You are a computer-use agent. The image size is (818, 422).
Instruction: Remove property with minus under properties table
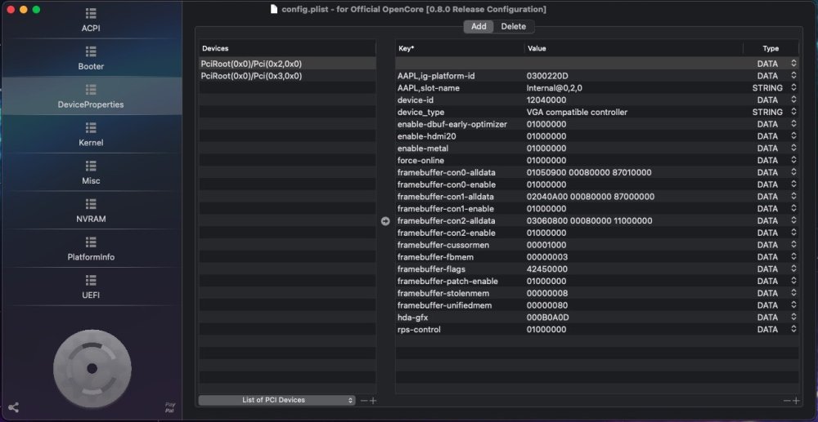point(787,401)
